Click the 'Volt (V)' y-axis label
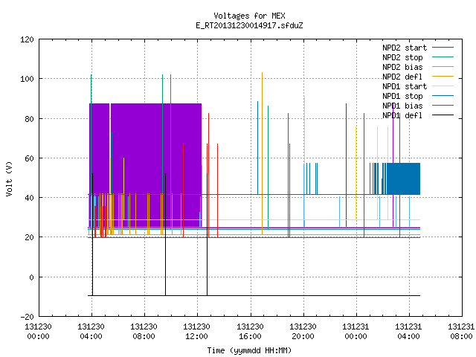Image resolution: width=476 pixels, height=357 pixels. (x=9, y=178)
